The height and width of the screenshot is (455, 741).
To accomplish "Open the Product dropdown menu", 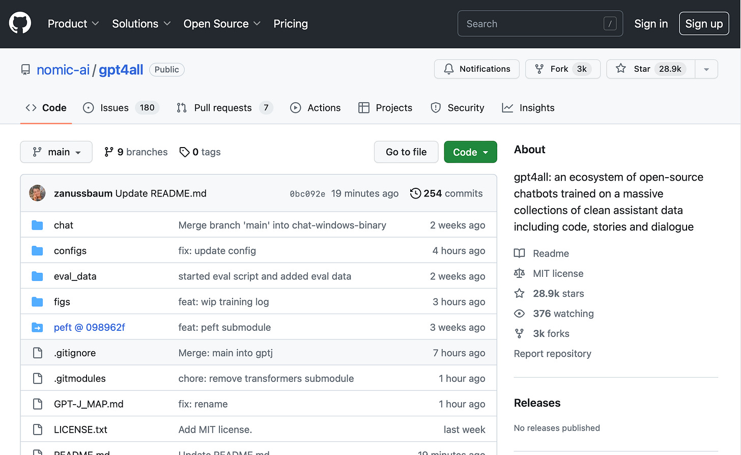I will tap(73, 24).
